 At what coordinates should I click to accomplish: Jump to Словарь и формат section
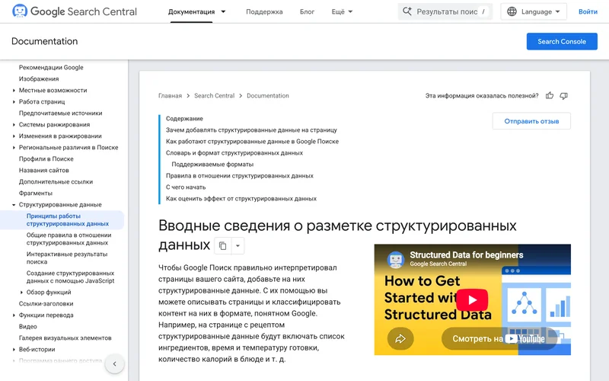(234, 153)
